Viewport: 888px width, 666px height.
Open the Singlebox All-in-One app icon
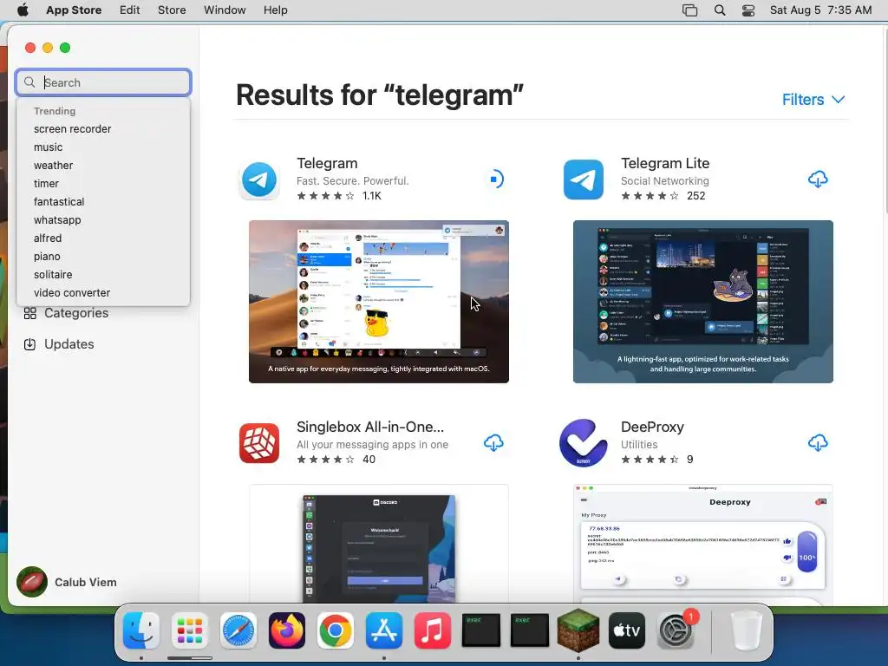[258, 443]
